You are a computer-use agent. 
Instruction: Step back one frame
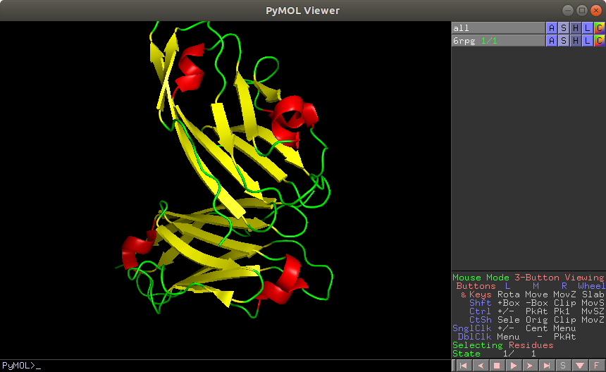point(480,366)
